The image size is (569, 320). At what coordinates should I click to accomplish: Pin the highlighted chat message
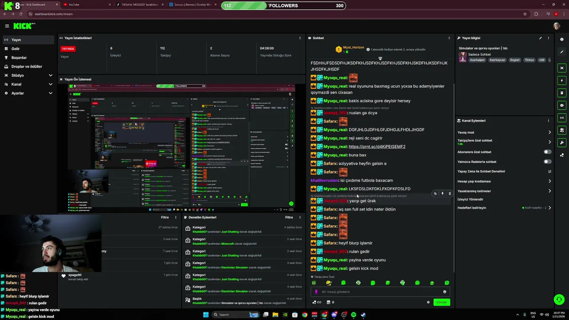click(x=442, y=194)
